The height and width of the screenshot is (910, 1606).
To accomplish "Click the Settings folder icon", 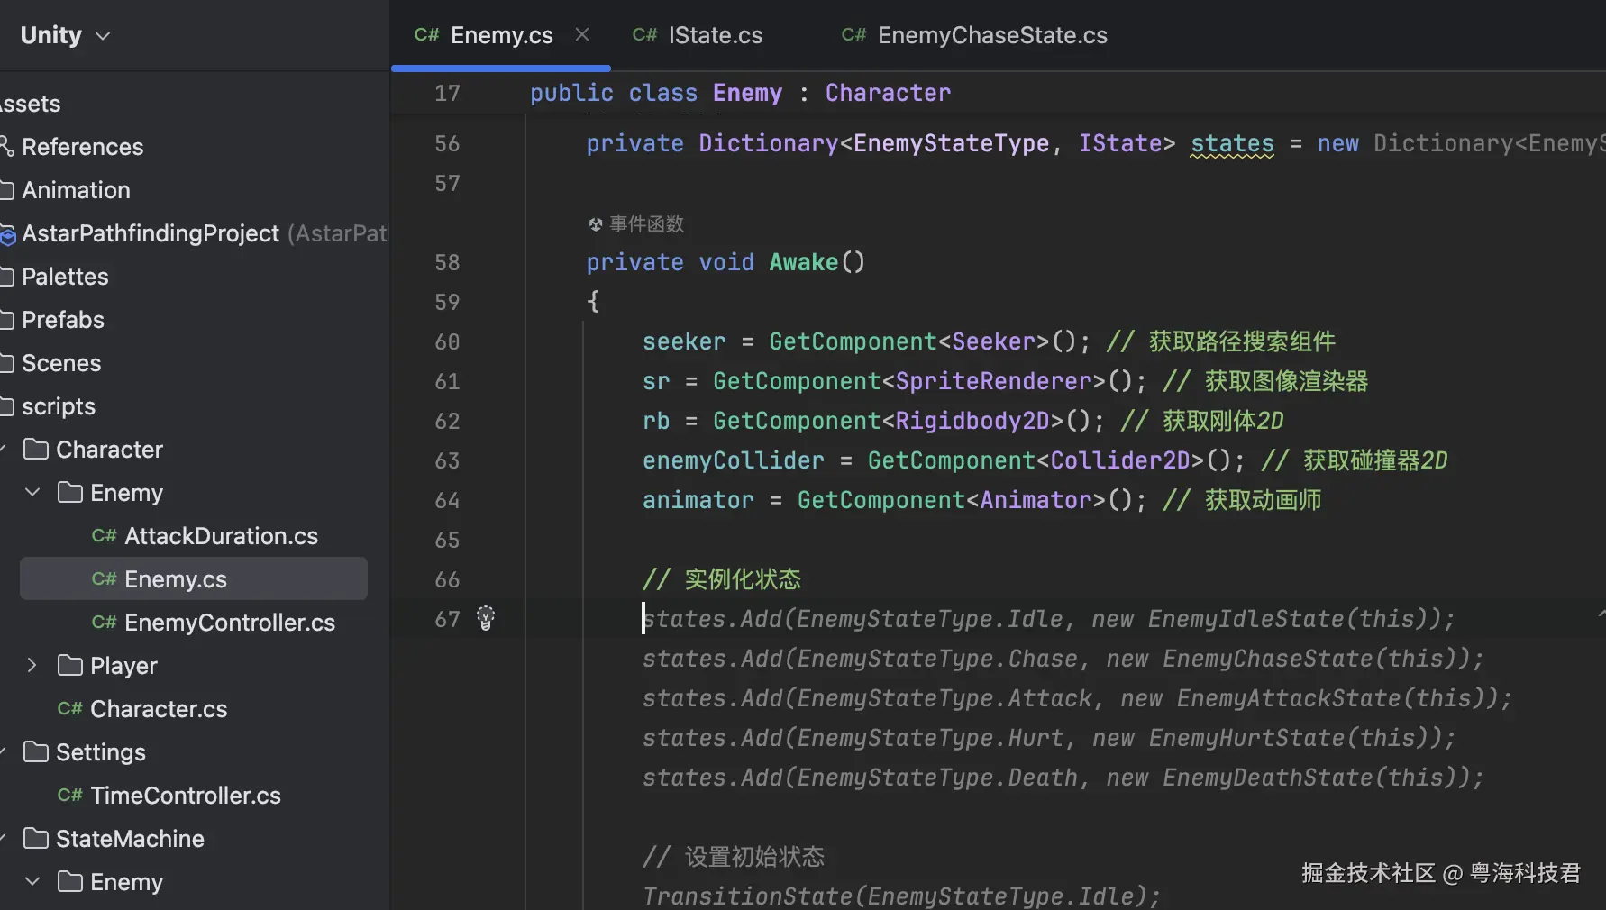I will pyautogui.click(x=36, y=752).
